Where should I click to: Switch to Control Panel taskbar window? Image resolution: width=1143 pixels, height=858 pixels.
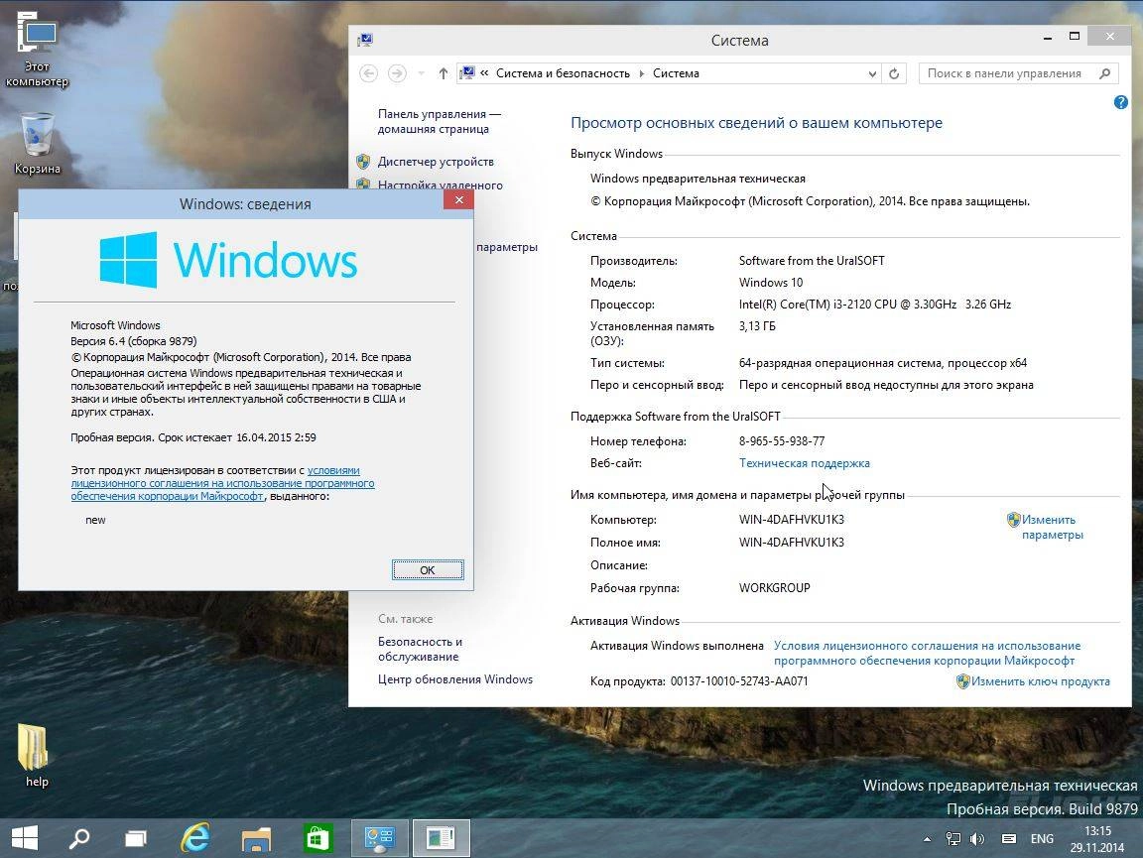pyautogui.click(x=380, y=838)
